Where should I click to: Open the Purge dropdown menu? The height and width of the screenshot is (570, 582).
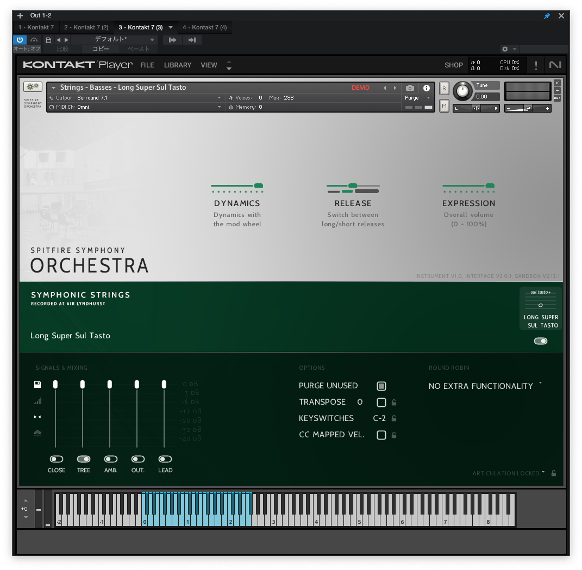[x=417, y=98]
